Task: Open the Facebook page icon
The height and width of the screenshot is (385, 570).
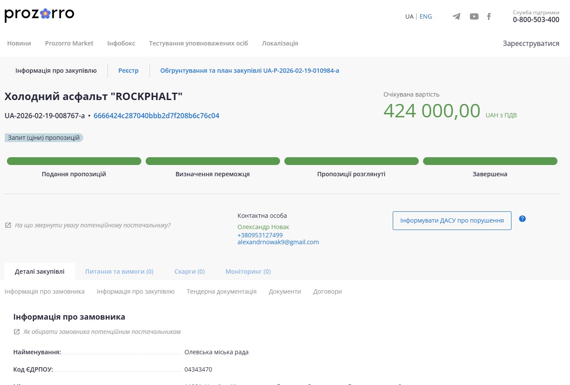Action: pos(489,16)
